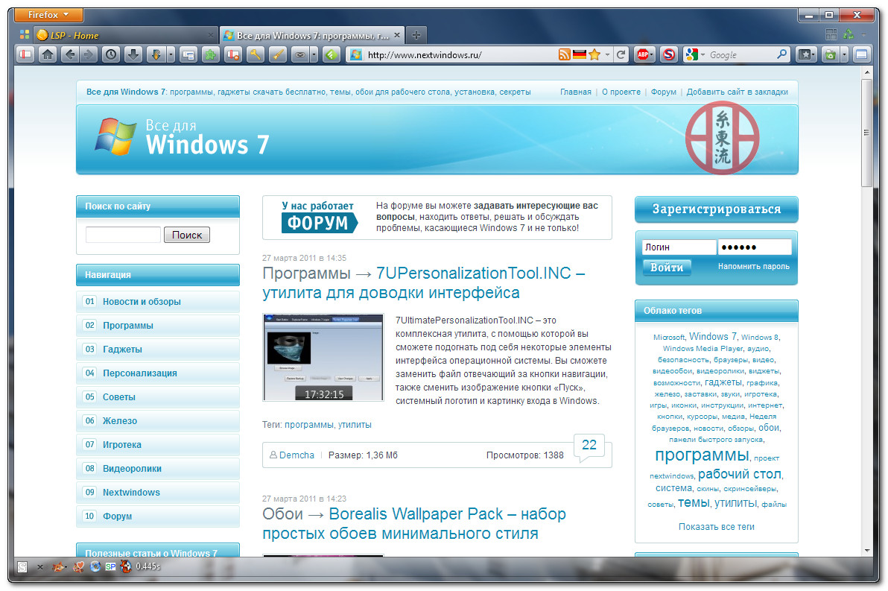Click the orange RSS feed icon
This screenshot has height=591, width=888.
pos(564,54)
